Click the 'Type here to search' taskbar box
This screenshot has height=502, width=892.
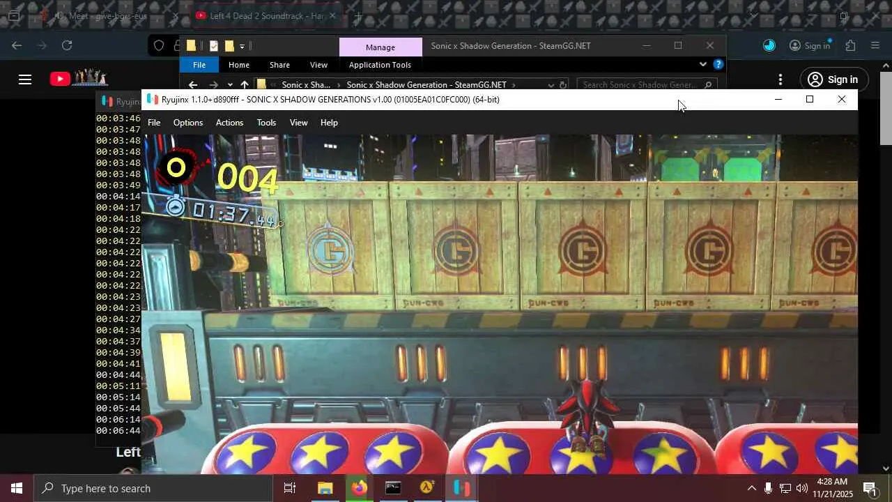click(x=153, y=488)
